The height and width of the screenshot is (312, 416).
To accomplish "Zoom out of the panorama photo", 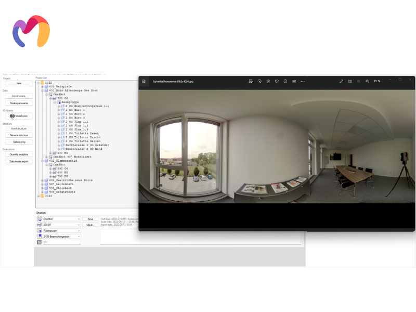I will click(x=358, y=81).
